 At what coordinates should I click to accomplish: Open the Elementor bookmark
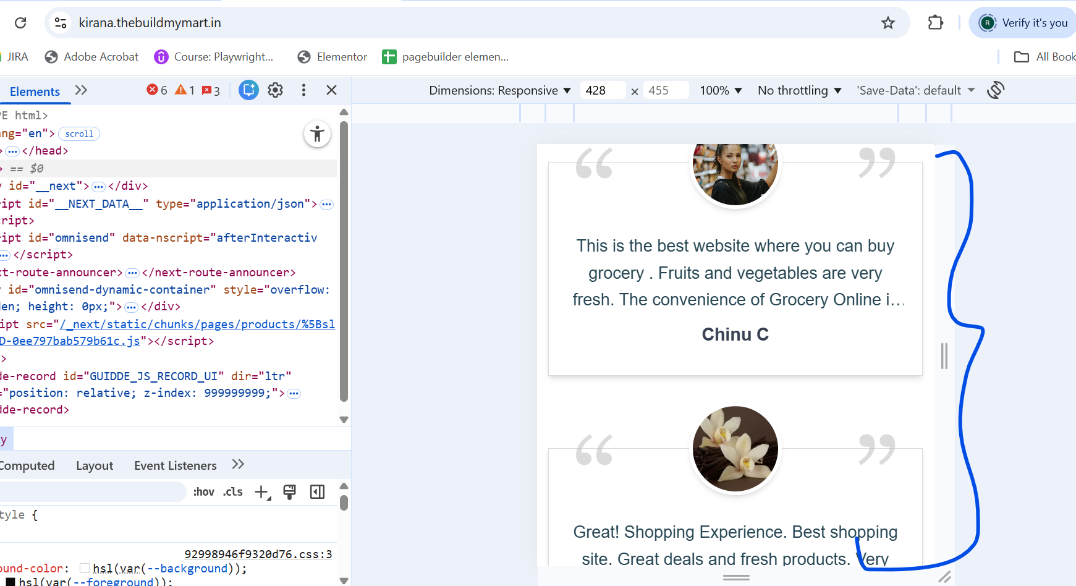click(333, 57)
